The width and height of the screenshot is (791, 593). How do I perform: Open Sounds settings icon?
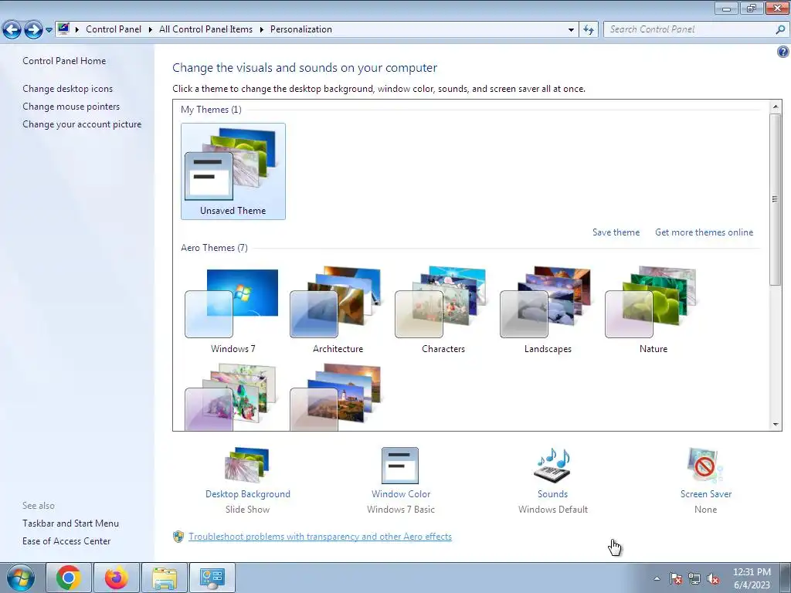tap(553, 466)
